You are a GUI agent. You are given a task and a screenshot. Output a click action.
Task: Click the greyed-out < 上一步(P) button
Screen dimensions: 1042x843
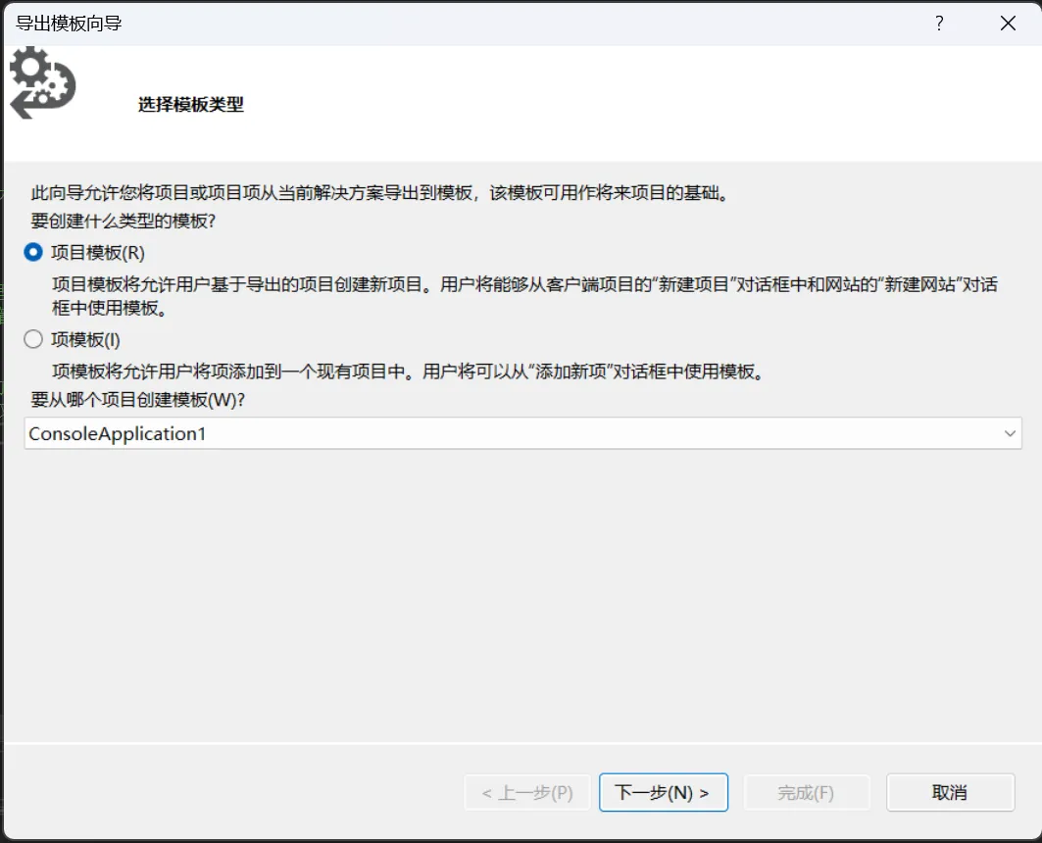tap(527, 793)
